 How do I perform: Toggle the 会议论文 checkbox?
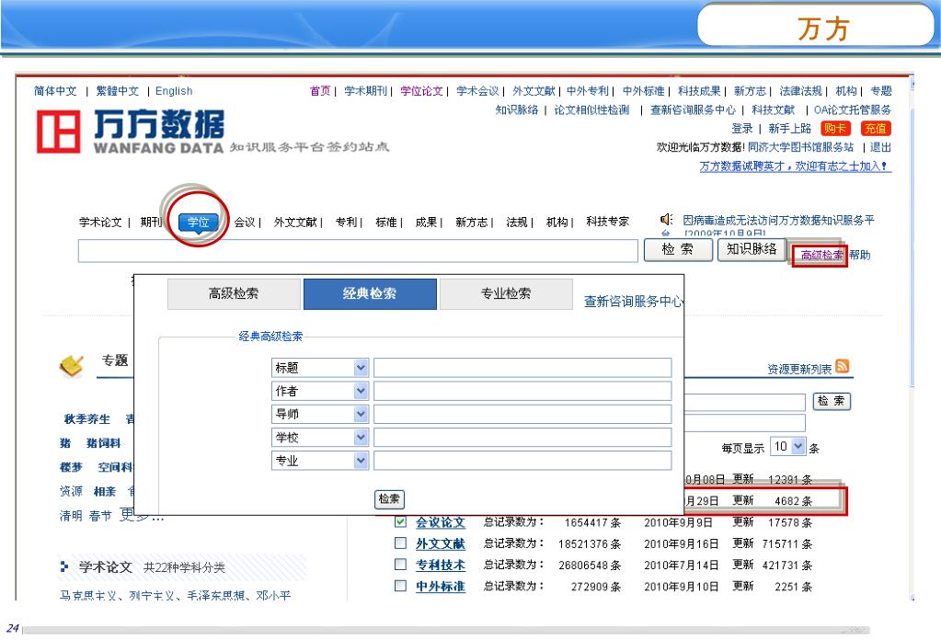pos(400,521)
